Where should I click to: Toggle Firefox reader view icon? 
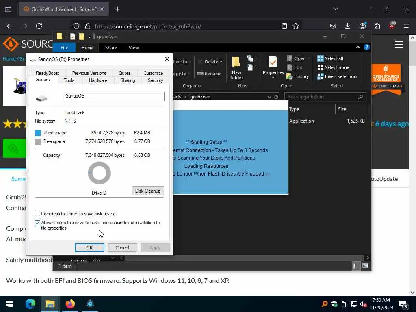[x=284, y=26]
